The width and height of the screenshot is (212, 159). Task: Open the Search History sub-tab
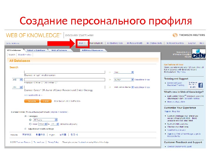coord(25,55)
